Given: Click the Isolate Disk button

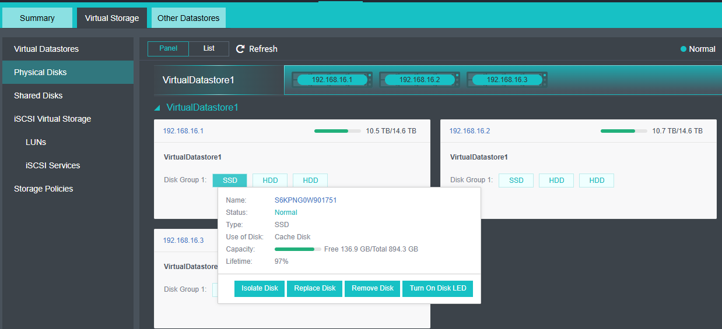Looking at the screenshot, I should point(260,289).
